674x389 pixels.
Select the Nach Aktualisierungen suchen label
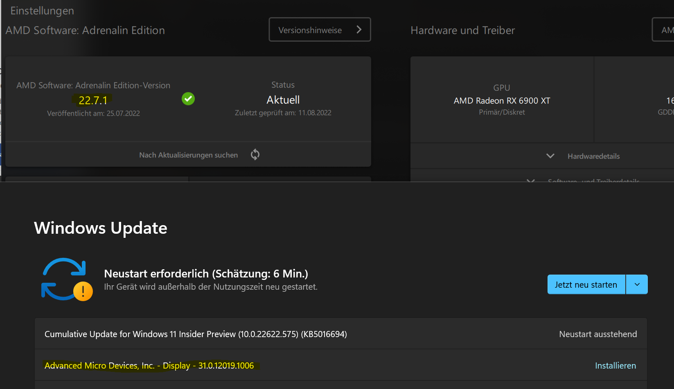(188, 155)
